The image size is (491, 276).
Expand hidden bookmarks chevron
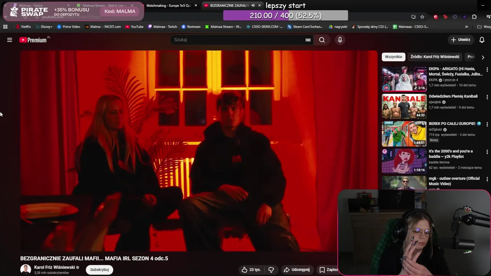tap(466, 27)
